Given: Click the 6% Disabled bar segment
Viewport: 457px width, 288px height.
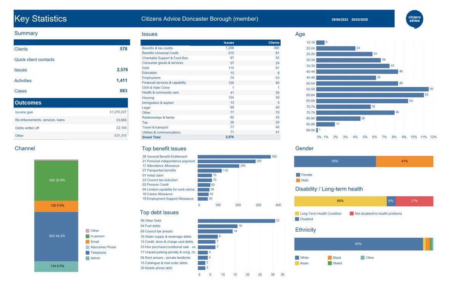Looking at the screenshot, I should click(x=391, y=201).
